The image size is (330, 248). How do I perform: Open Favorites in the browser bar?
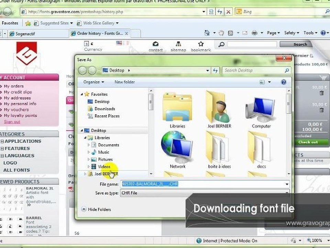point(10,23)
